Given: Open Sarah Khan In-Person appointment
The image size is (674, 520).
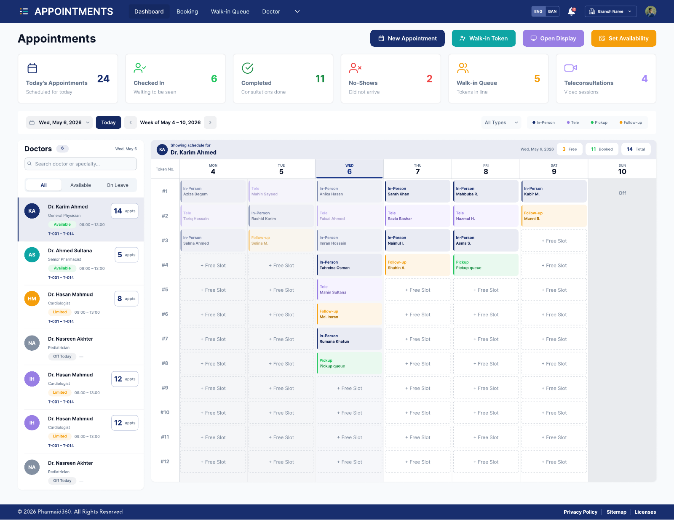Looking at the screenshot, I should coord(417,191).
